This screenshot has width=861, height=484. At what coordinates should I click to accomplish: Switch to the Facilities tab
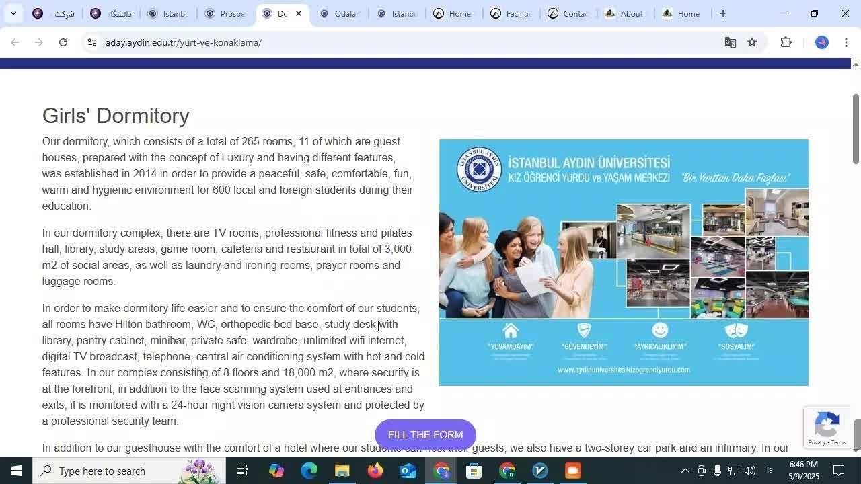pos(510,13)
